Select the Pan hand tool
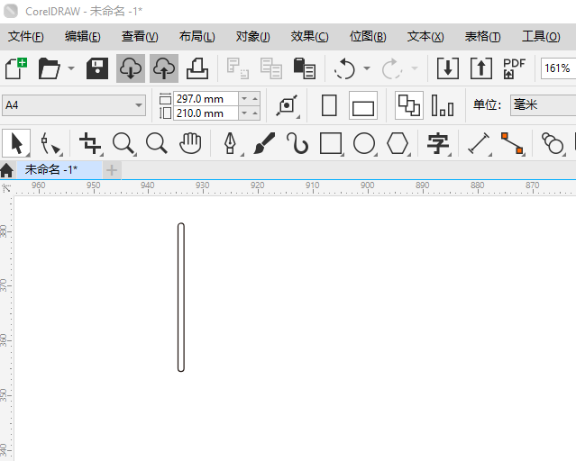Viewport: 576px width, 461px height. pos(190,143)
